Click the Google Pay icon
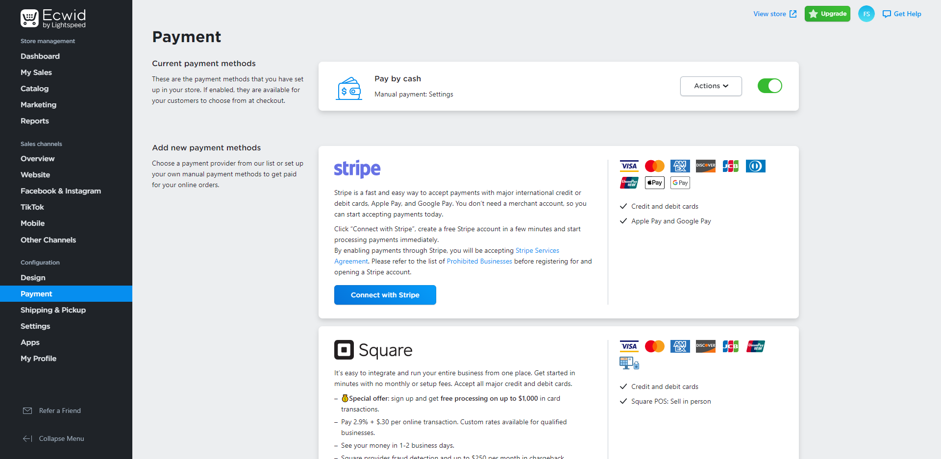 tap(680, 183)
